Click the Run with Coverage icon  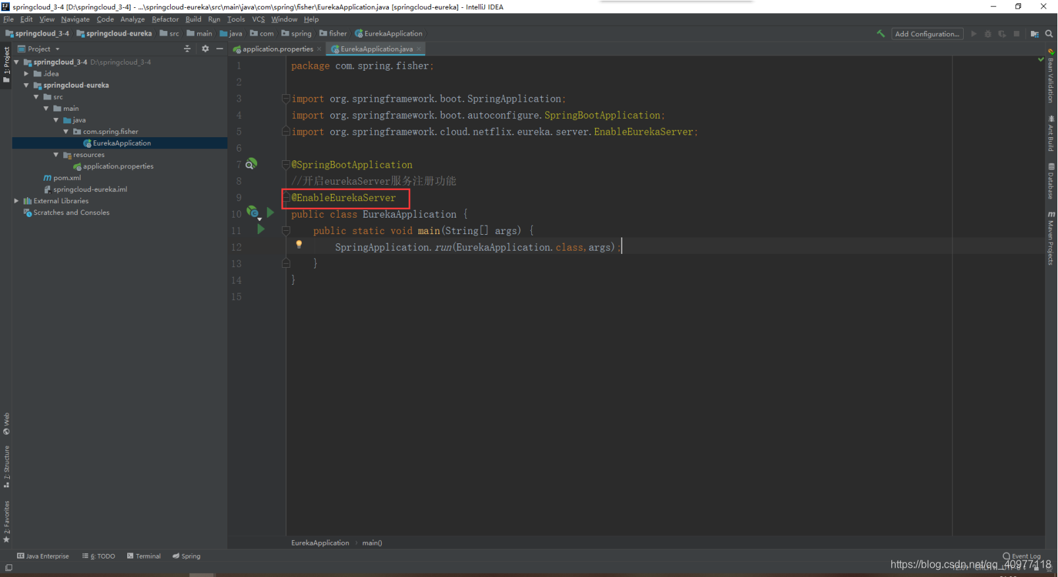[1002, 34]
